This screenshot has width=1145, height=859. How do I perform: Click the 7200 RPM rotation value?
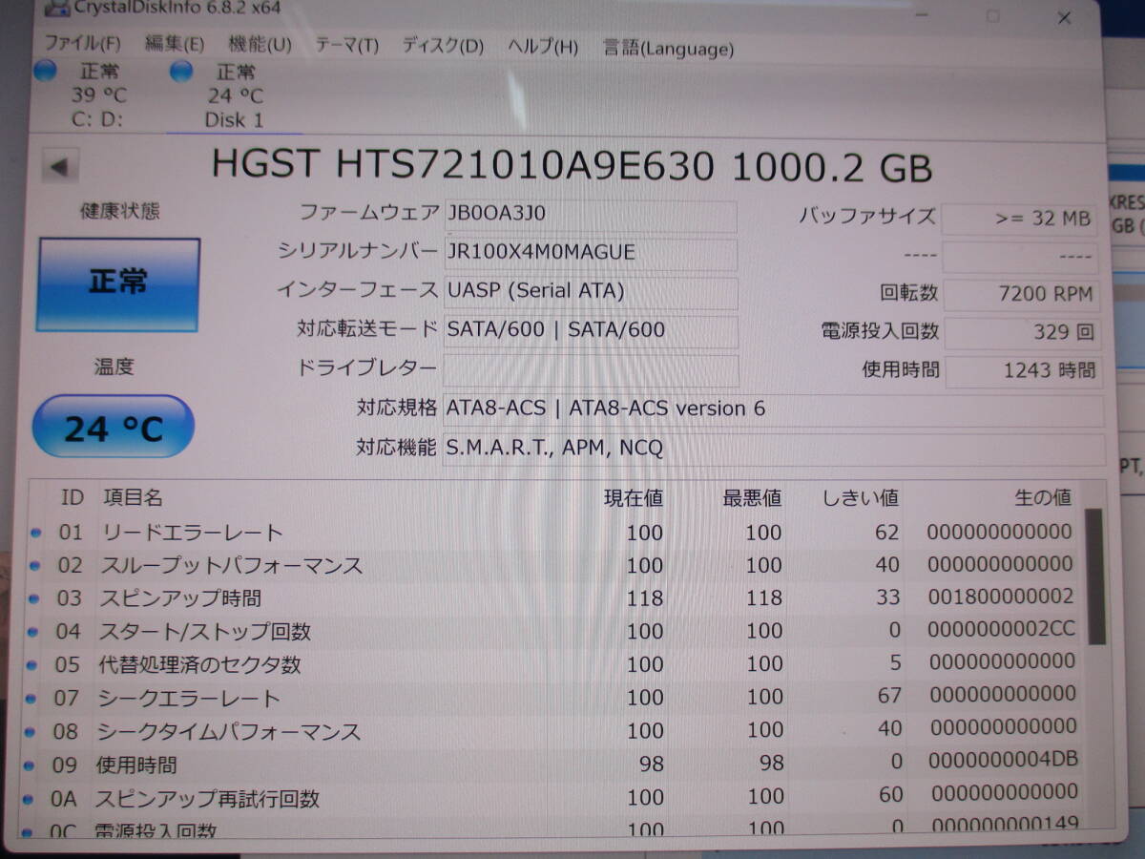point(1021,295)
